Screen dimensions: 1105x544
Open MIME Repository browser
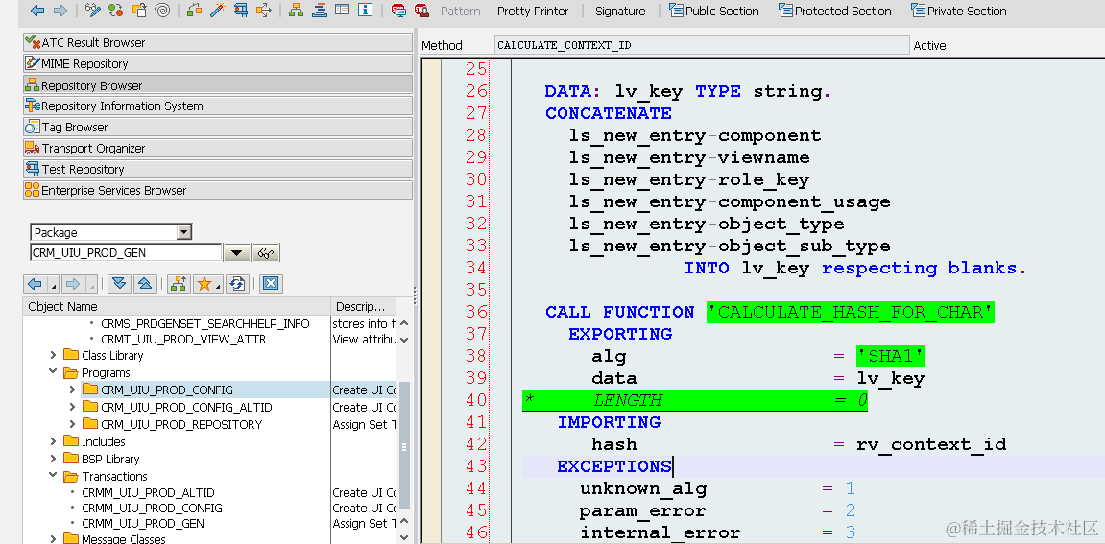pyautogui.click(x=217, y=63)
